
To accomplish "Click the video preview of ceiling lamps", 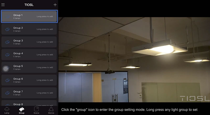I will tap(134, 60).
